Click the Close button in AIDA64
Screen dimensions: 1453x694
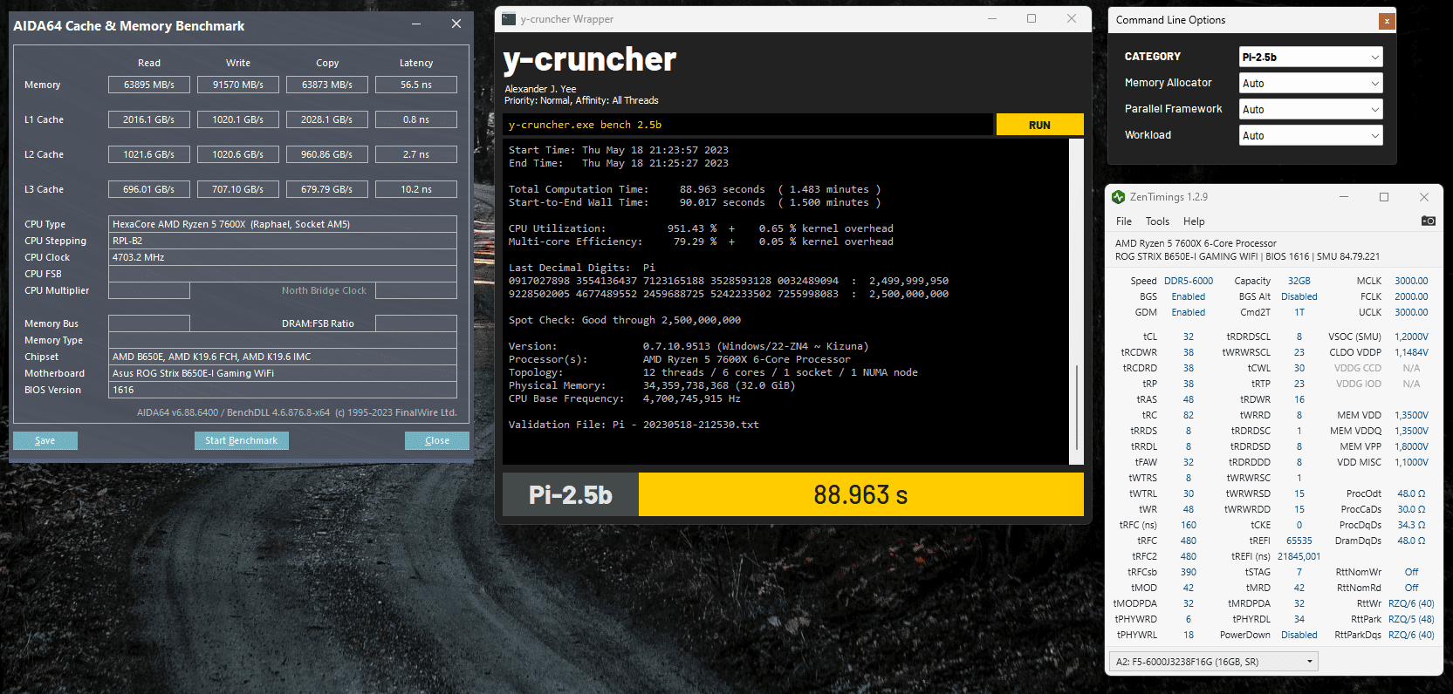coord(437,440)
